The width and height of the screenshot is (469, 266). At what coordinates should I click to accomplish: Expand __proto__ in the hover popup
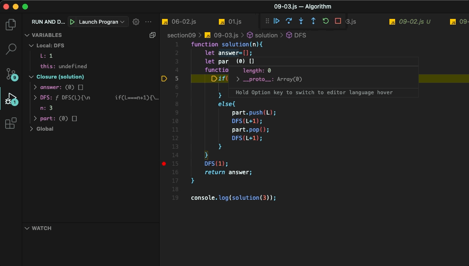click(x=238, y=79)
